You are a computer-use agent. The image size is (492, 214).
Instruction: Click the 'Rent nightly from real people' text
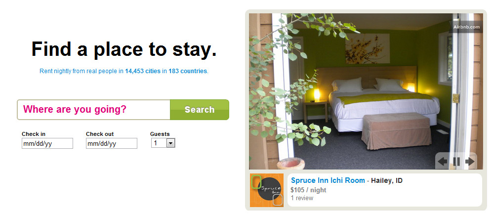point(79,71)
